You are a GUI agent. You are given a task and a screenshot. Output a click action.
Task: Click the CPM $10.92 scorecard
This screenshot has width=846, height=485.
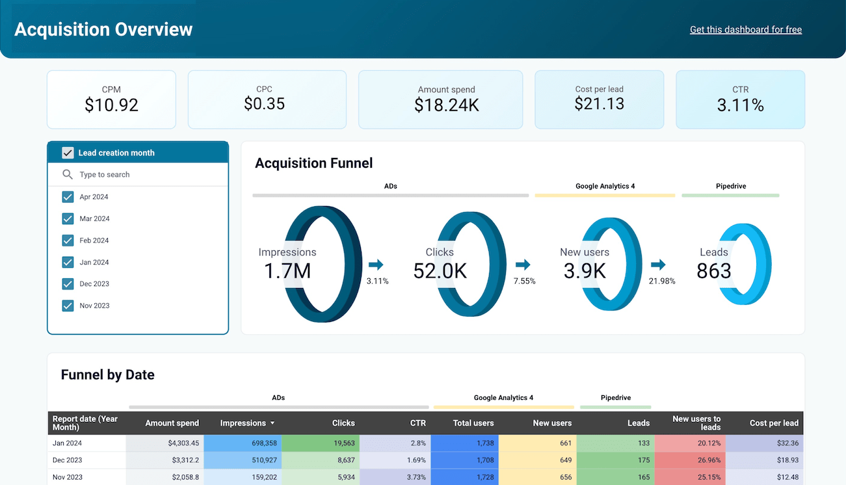(x=111, y=99)
